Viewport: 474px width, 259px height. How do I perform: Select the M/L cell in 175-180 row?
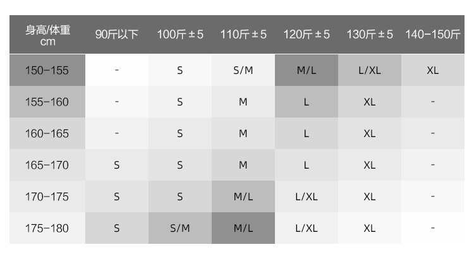click(243, 228)
